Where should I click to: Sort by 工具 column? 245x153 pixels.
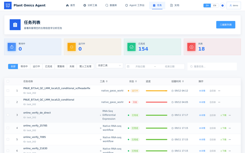pos(107,81)
